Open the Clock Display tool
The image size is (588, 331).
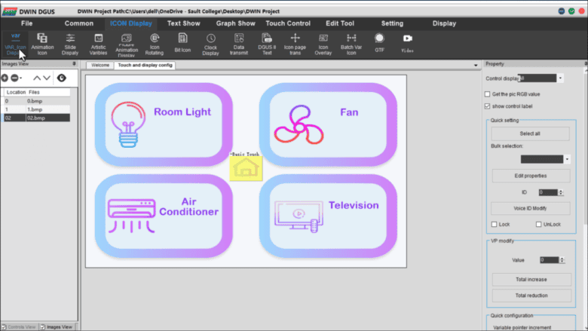[x=210, y=44]
